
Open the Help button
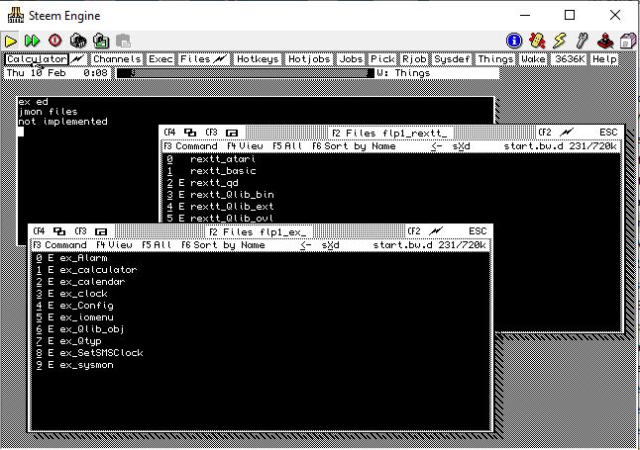(604, 59)
